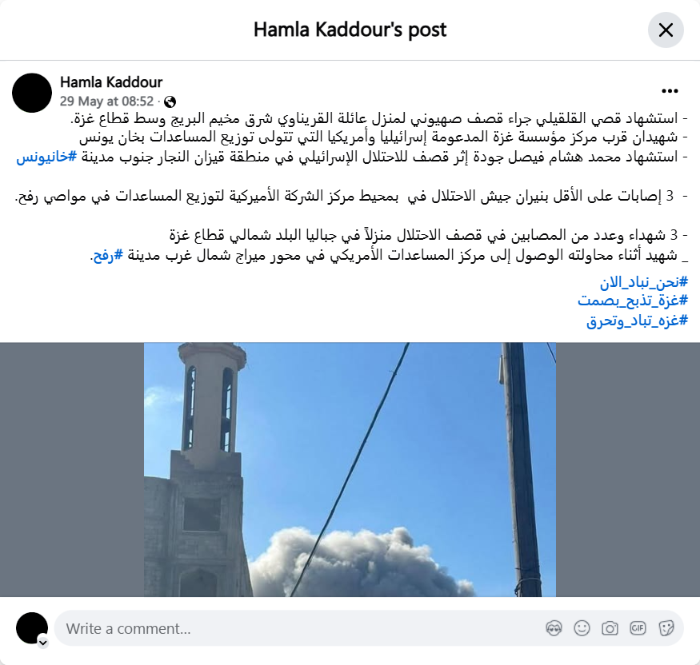Screen dimensions: 700x665
Task: Click your own avatar beside comment box
Action: [32, 628]
